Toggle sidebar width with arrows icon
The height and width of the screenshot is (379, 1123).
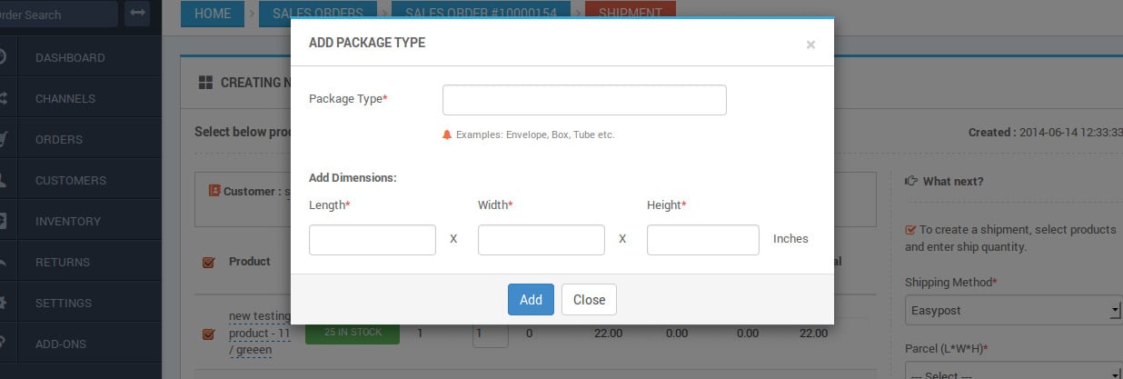point(137,14)
